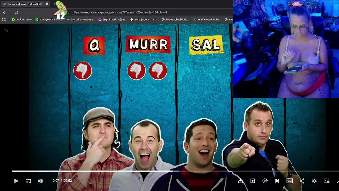Open the player settings gear
The image size is (339, 191).
(x=314, y=181)
